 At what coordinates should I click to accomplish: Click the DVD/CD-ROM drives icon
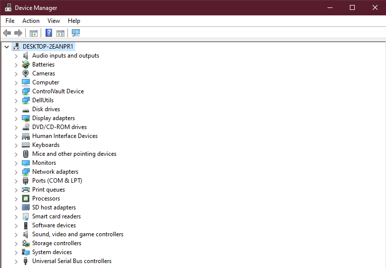[x=26, y=127]
